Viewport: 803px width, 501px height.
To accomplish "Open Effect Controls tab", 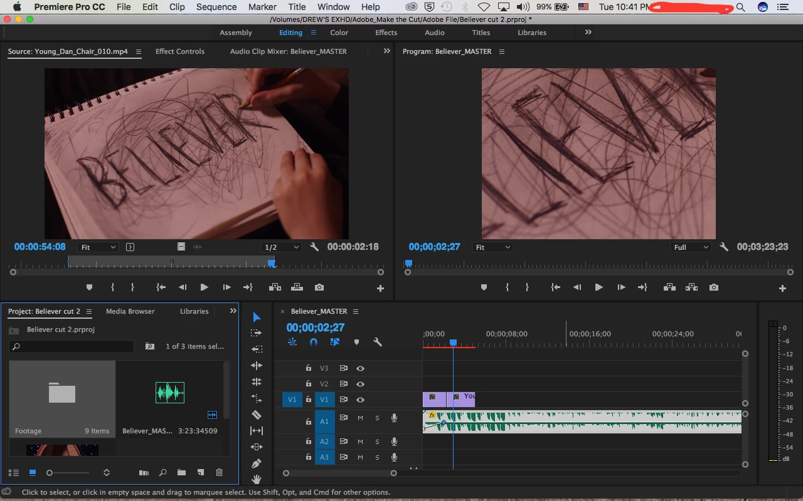I will (x=180, y=51).
